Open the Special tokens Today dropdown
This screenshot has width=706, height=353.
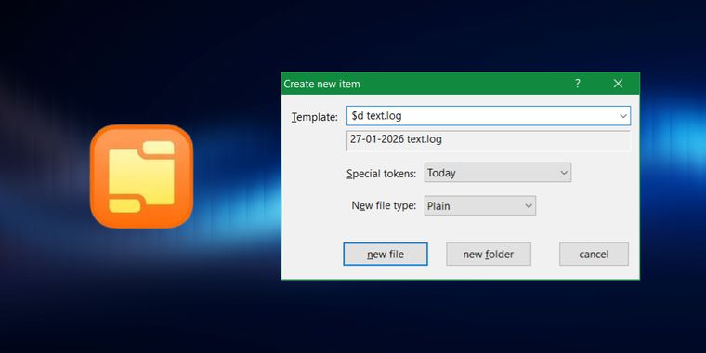click(498, 173)
